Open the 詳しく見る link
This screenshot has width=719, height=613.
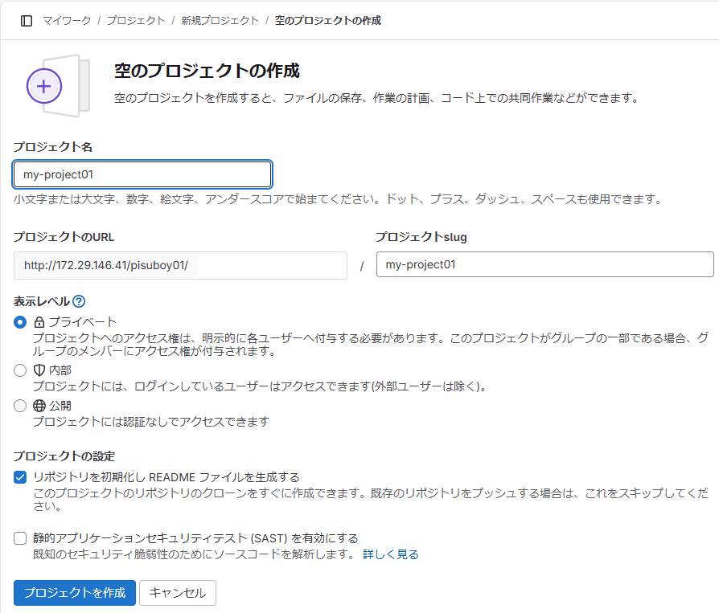[391, 554]
